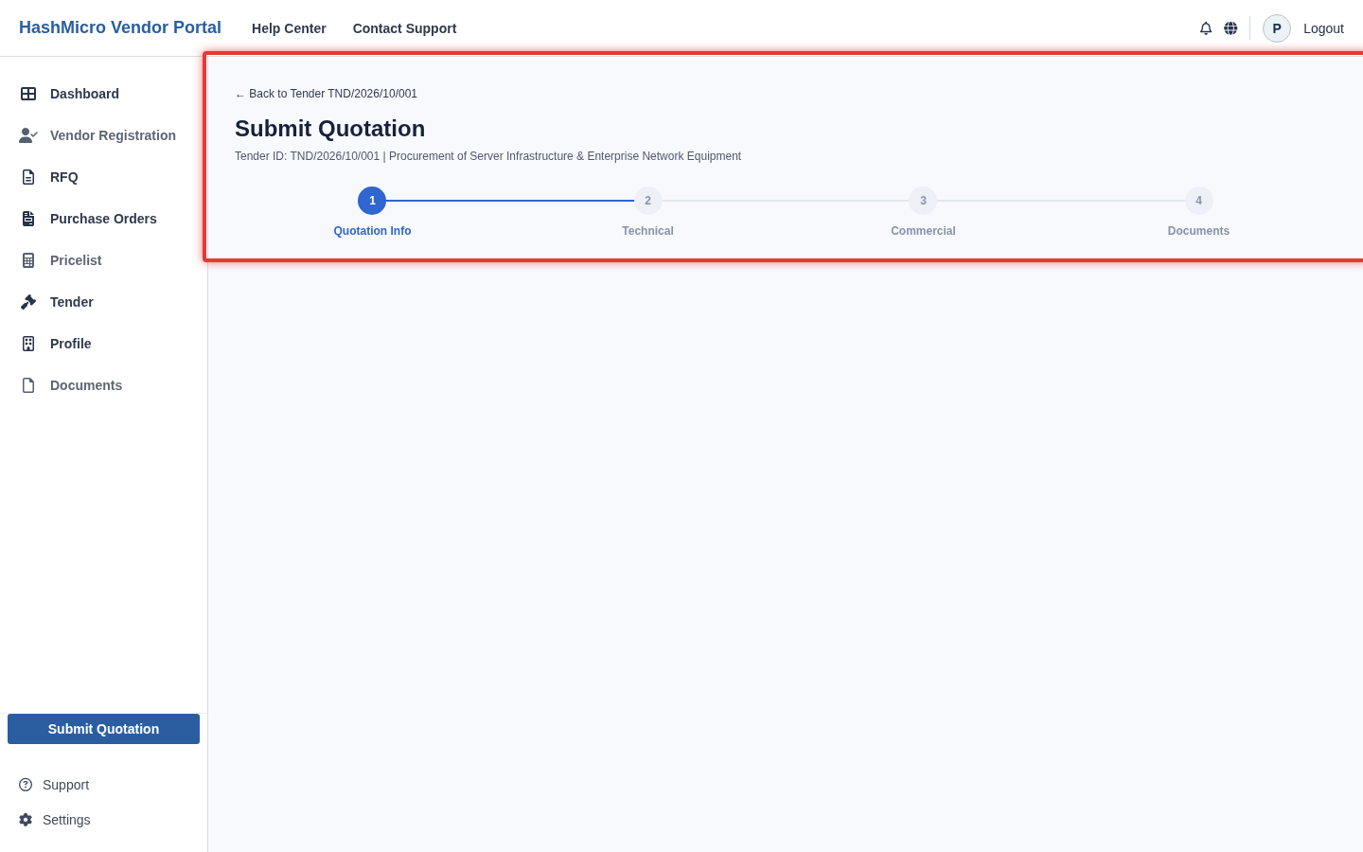Viewport: 1363px width, 852px height.
Task: Click the Pricelist calculator icon
Action: click(x=28, y=260)
